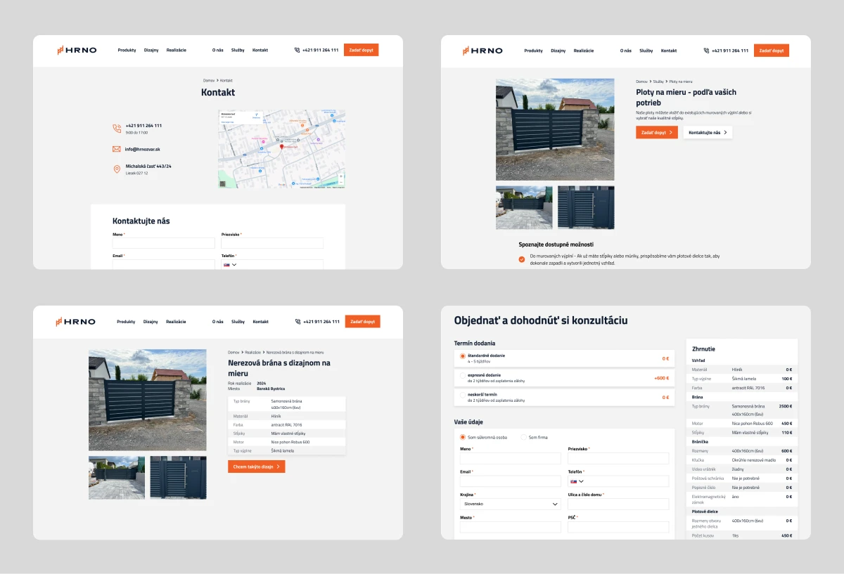
Task: Click Slovak flag in Kontakt page Telefón field
Action: pyautogui.click(x=226, y=265)
